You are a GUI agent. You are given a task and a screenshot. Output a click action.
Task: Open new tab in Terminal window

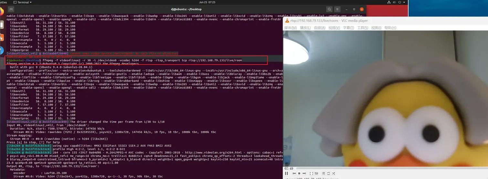pos(11,9)
